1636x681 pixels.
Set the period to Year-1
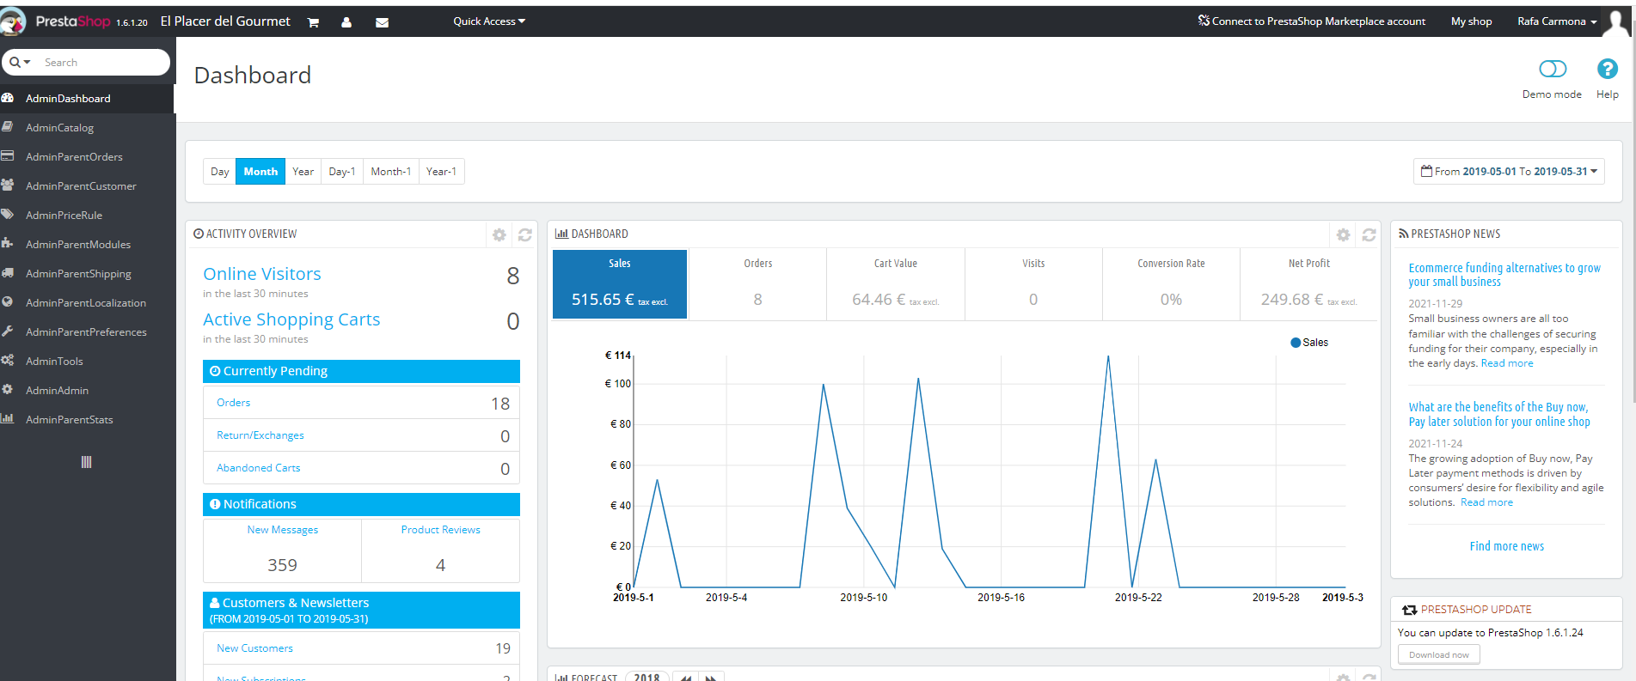coord(442,172)
